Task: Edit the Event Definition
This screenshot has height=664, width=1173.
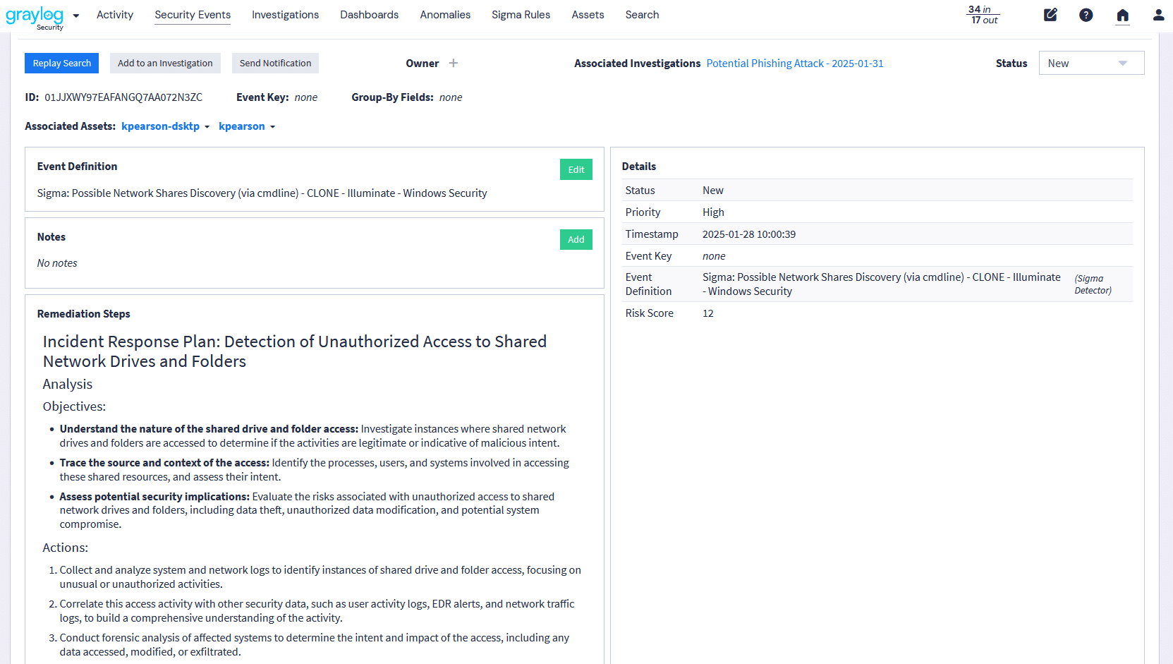Action: (x=576, y=169)
